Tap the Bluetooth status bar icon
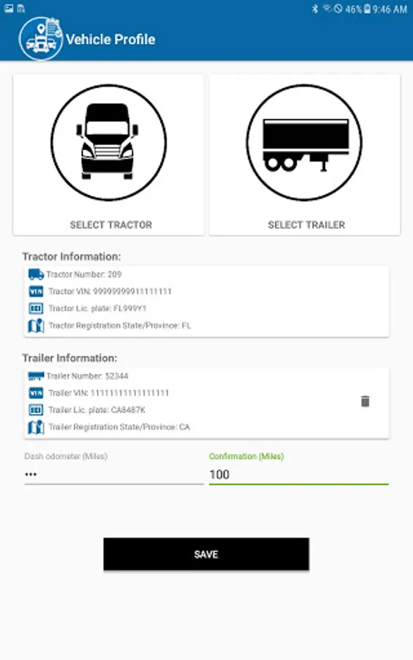The width and height of the screenshot is (413, 660). (x=315, y=9)
